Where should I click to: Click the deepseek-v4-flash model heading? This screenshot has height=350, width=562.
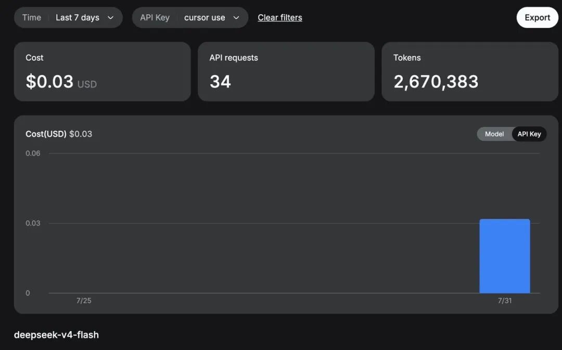click(56, 334)
